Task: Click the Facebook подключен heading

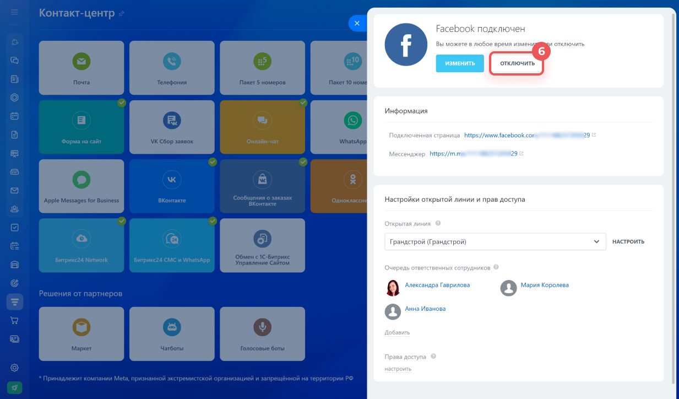Action: coord(480,29)
